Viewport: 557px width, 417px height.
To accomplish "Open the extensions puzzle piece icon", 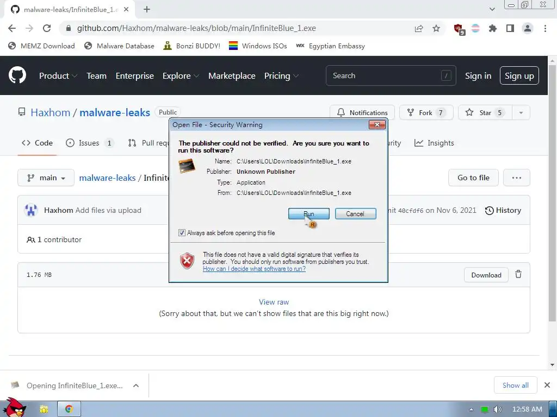I will [x=493, y=28].
